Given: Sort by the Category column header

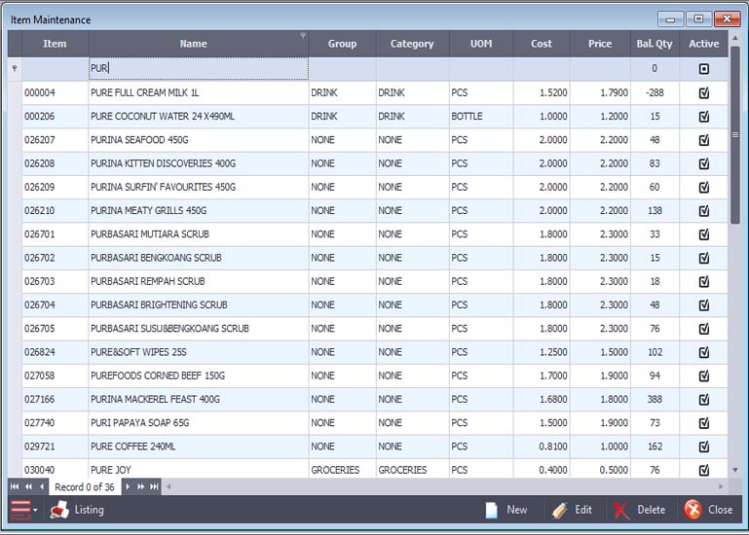Looking at the screenshot, I should (412, 44).
